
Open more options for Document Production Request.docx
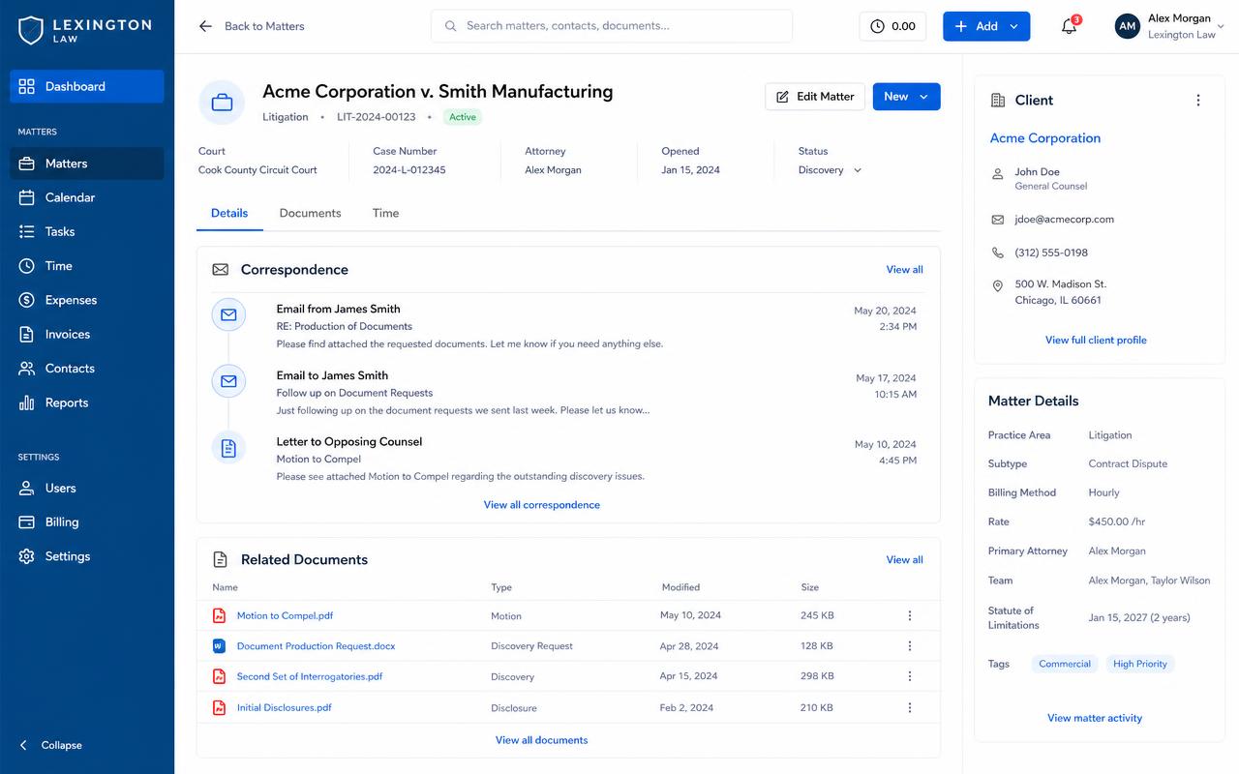tap(909, 646)
